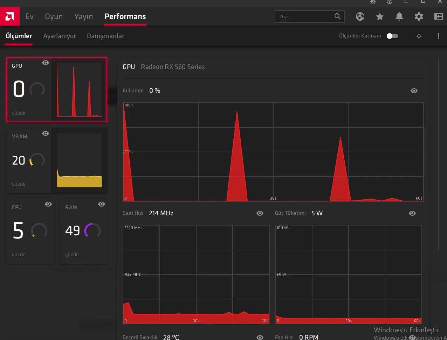Click the AMD logo home icon
Screen dimensions: 447x340
pos(10,16)
